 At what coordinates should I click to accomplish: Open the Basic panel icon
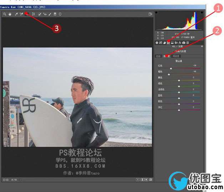(x=157, y=42)
